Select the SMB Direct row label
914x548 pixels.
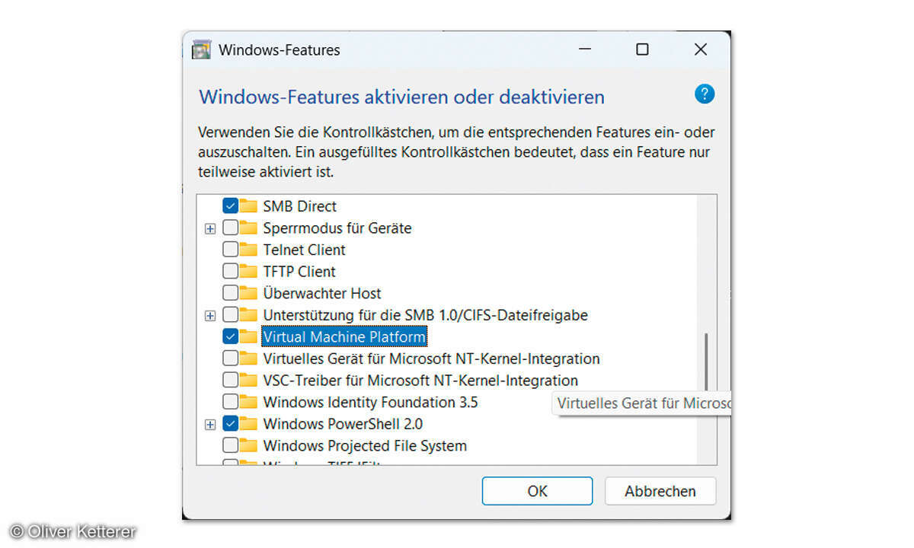(x=299, y=205)
